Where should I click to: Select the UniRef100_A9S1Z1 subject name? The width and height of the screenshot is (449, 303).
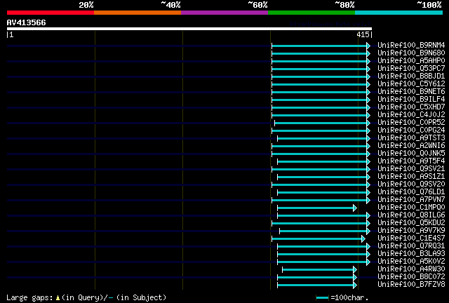tap(411, 177)
